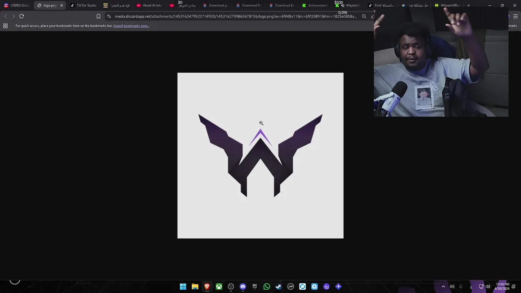The height and width of the screenshot is (293, 521).
Task: Click the Brave browser taskbar icon
Action: (207, 286)
